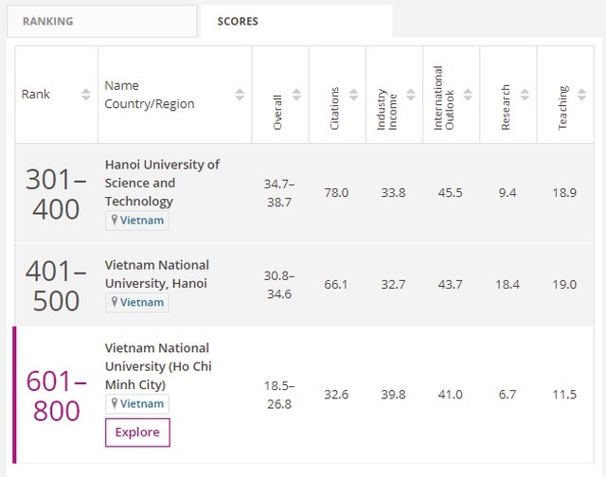Click Vietnam tag under Ho Chi Minh City
The height and width of the screenshot is (477, 606).
pyautogui.click(x=137, y=403)
